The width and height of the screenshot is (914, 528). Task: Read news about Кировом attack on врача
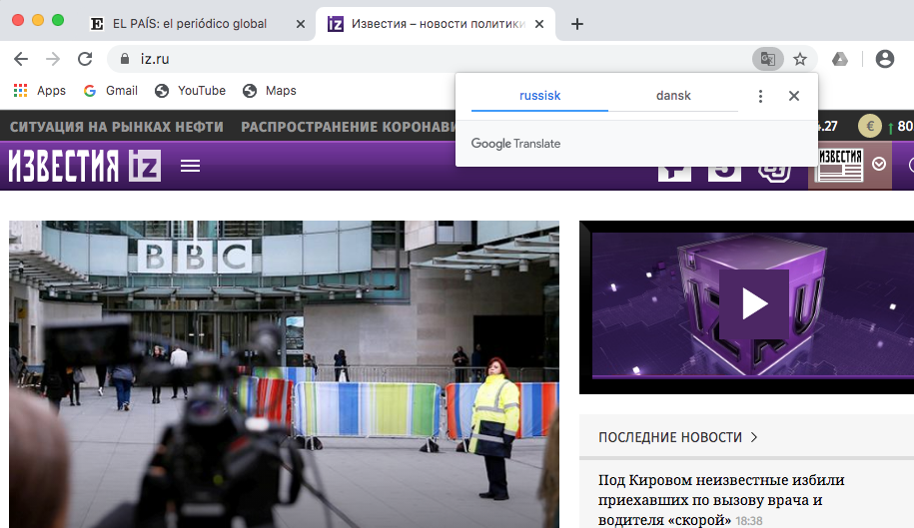coord(720,499)
